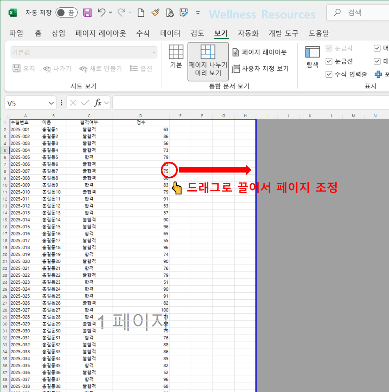Select the 보기 tab
Screen dimensions: 389x392
[x=221, y=33]
